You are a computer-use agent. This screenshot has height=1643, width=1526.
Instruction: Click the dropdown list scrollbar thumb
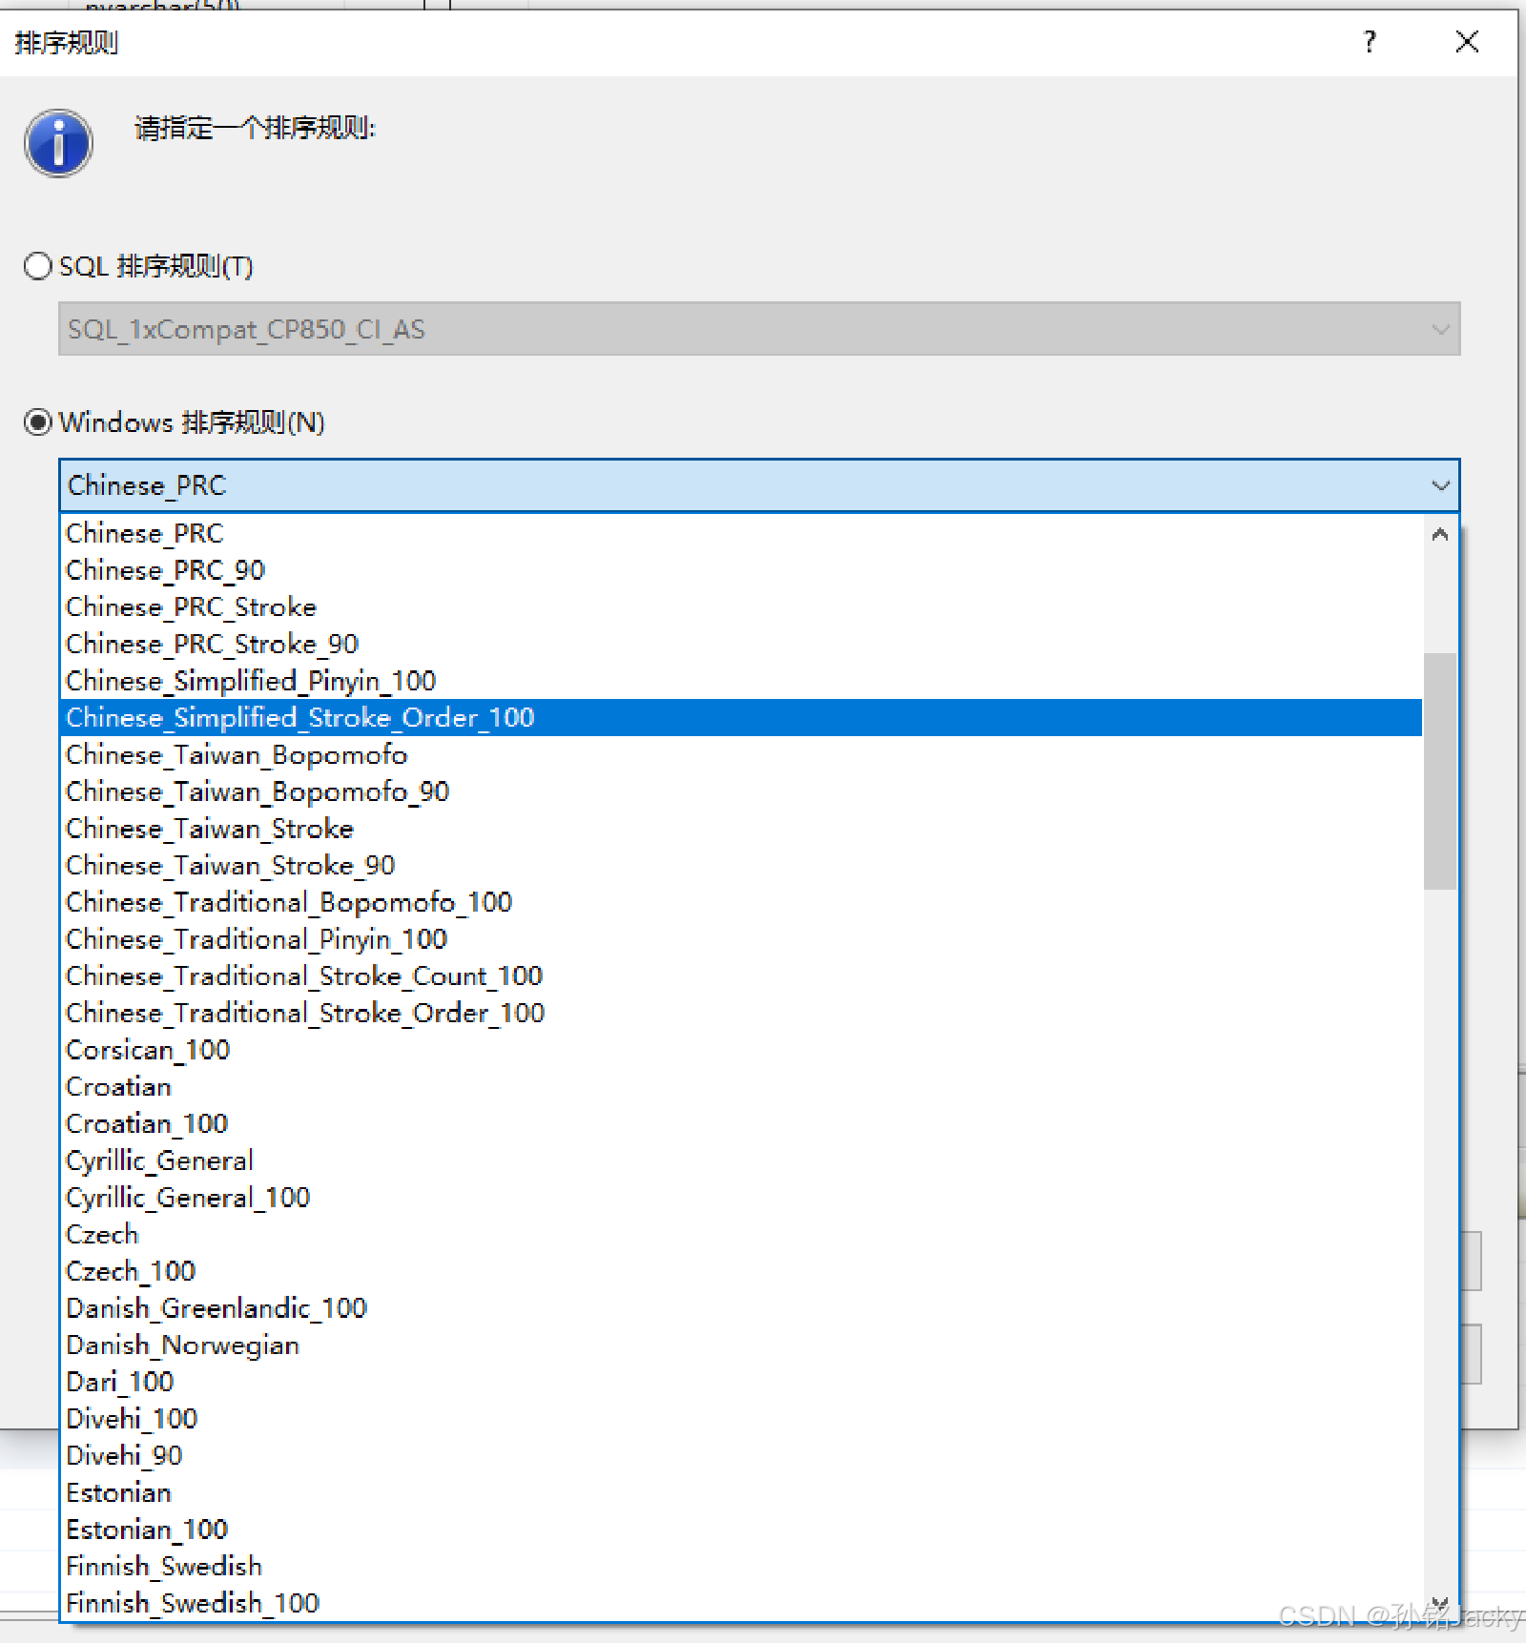(x=1439, y=770)
